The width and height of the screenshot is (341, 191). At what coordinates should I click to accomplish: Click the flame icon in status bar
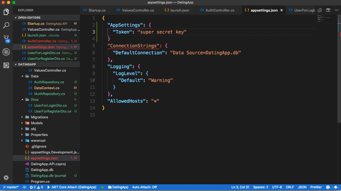pyautogui.click(x=102, y=187)
